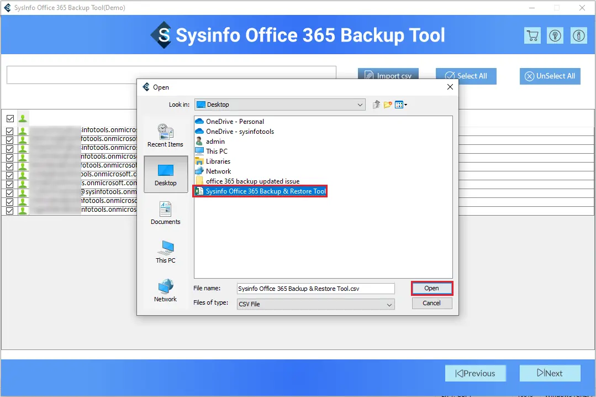The width and height of the screenshot is (596, 397).
Task: Select Network in file list
Action: [x=213, y=171]
